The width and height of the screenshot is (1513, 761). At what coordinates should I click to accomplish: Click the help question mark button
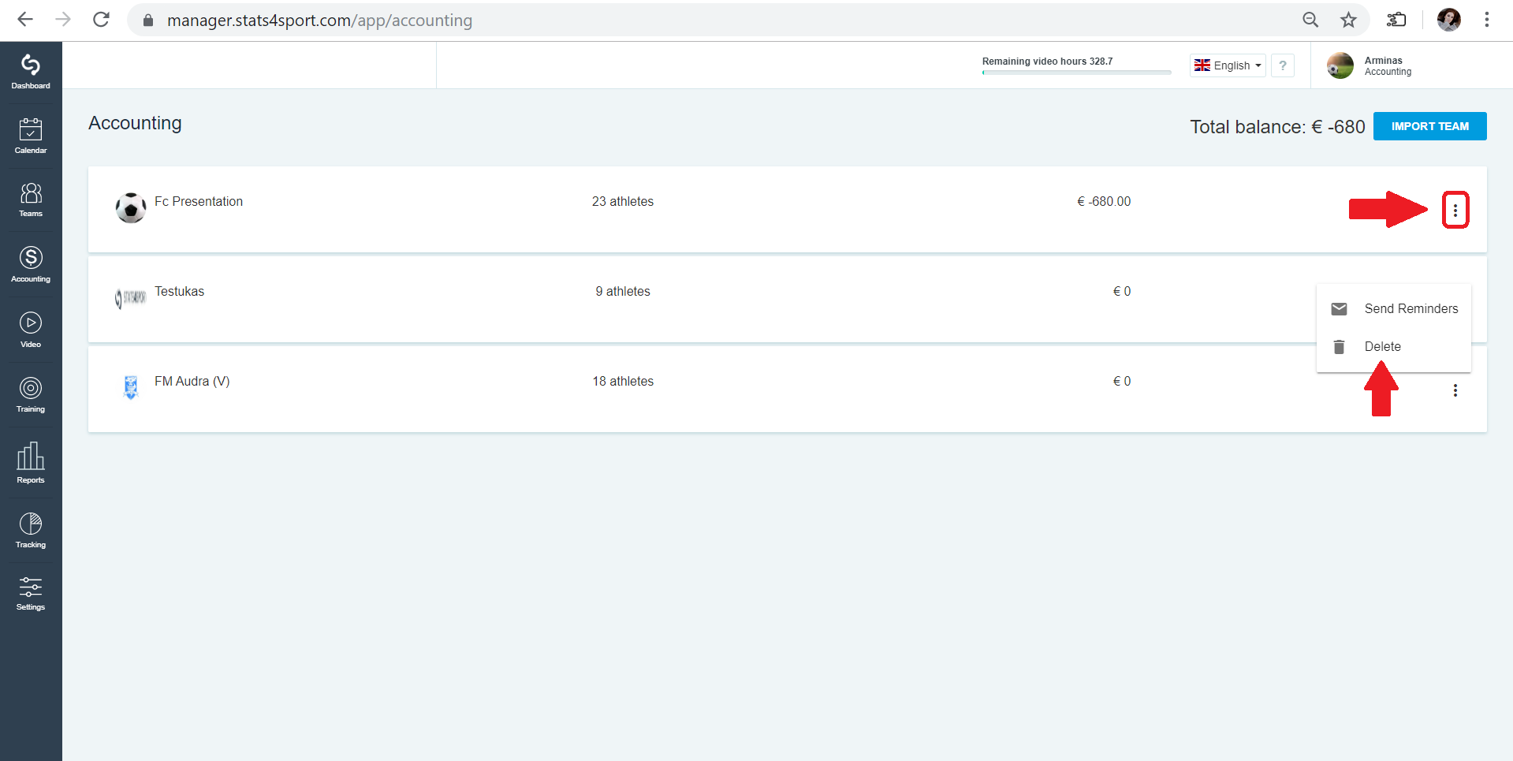point(1283,65)
